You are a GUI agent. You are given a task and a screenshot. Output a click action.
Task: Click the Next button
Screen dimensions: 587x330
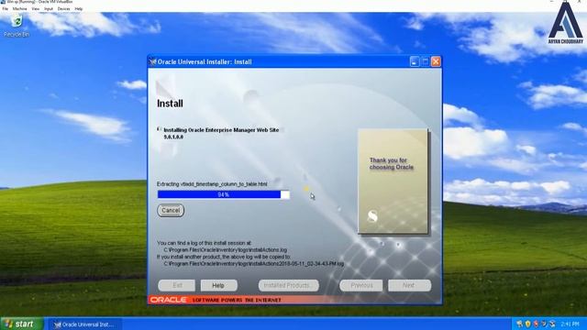[410, 285]
